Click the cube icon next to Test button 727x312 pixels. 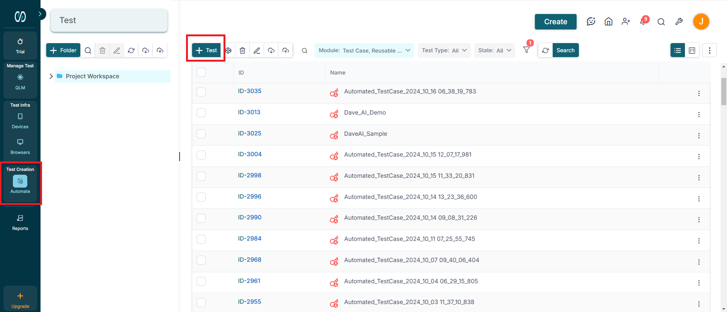pyautogui.click(x=228, y=50)
